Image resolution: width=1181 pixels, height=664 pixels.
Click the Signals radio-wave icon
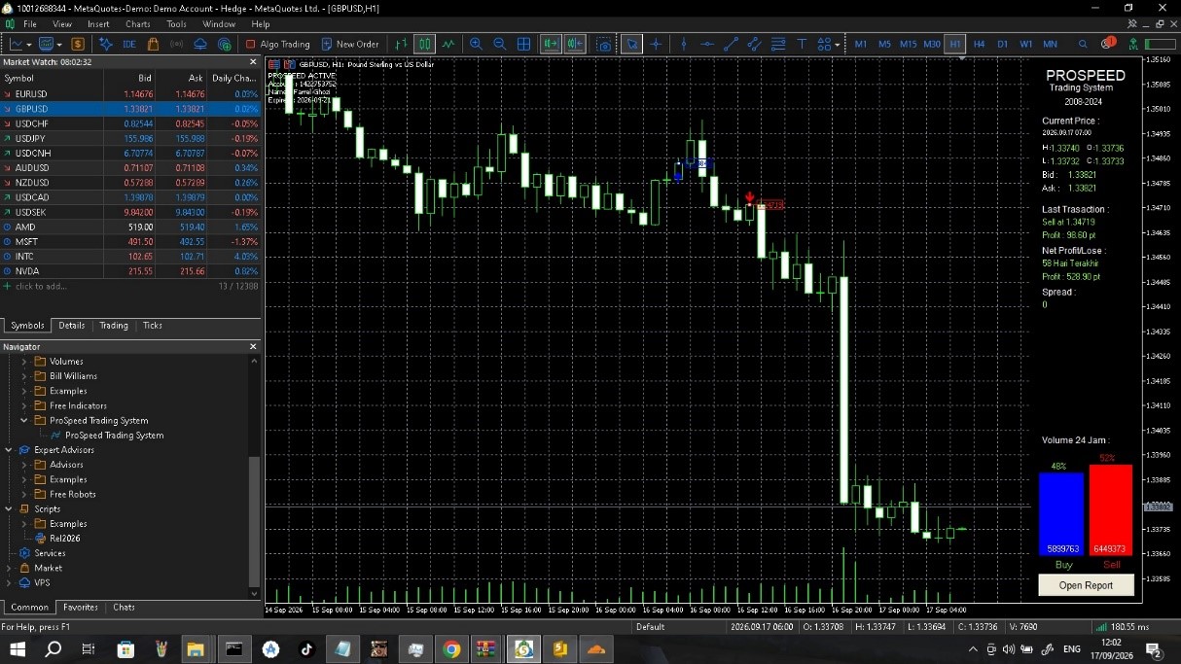point(176,44)
